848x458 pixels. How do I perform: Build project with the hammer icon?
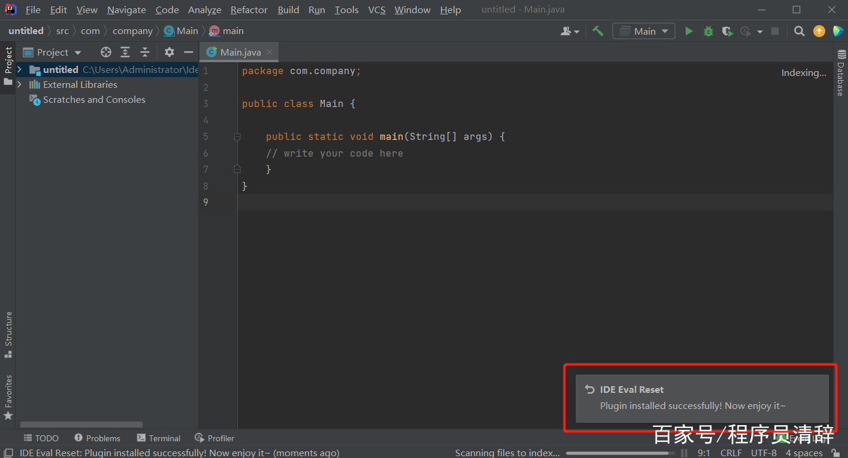pos(598,31)
